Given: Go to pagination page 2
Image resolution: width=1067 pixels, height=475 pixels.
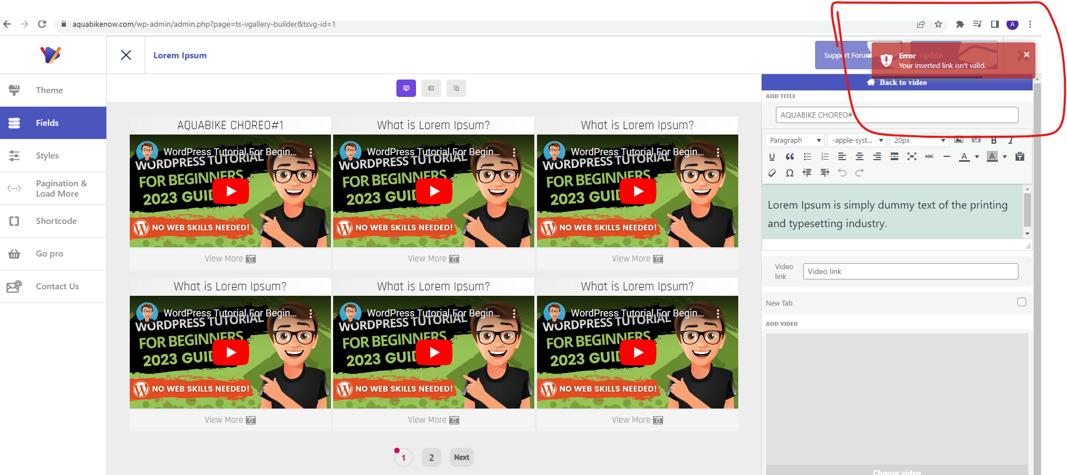Looking at the screenshot, I should tap(431, 458).
